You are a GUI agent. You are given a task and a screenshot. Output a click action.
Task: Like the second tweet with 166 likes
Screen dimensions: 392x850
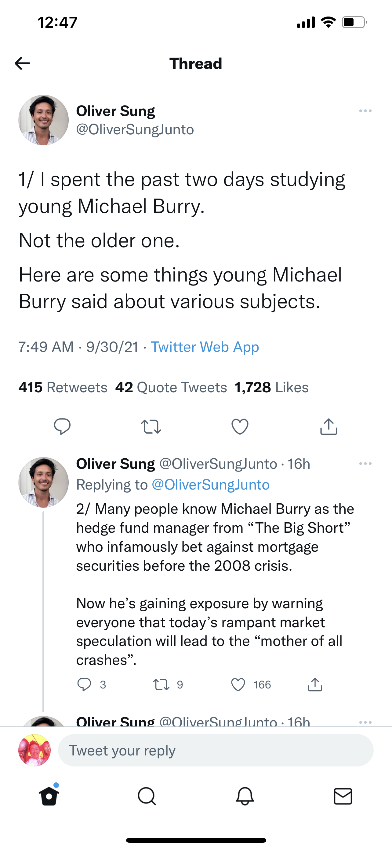(238, 685)
